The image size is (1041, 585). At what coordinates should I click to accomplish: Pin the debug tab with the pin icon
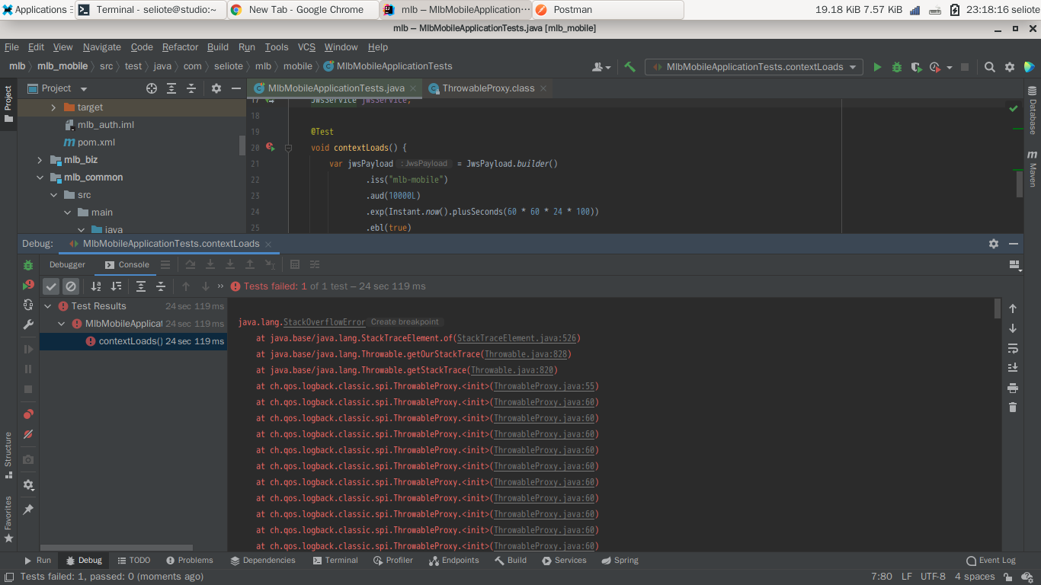pyautogui.click(x=28, y=509)
